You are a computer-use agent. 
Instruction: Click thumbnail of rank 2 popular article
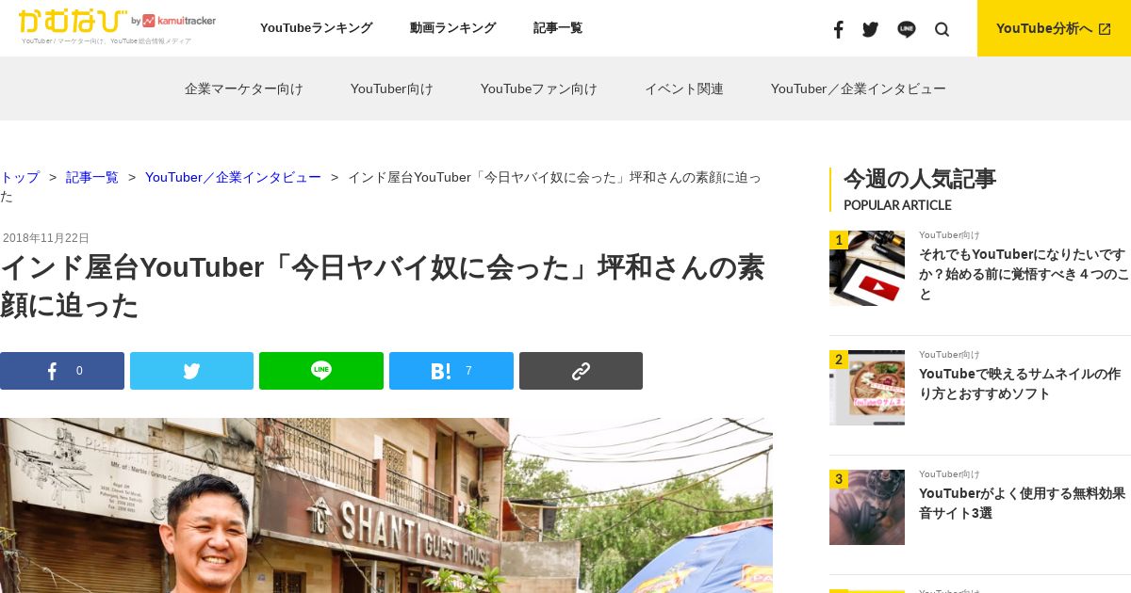pos(867,388)
